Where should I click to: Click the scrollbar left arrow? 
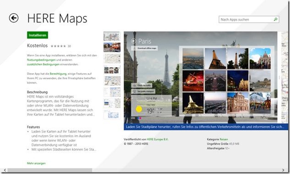pos(5,170)
